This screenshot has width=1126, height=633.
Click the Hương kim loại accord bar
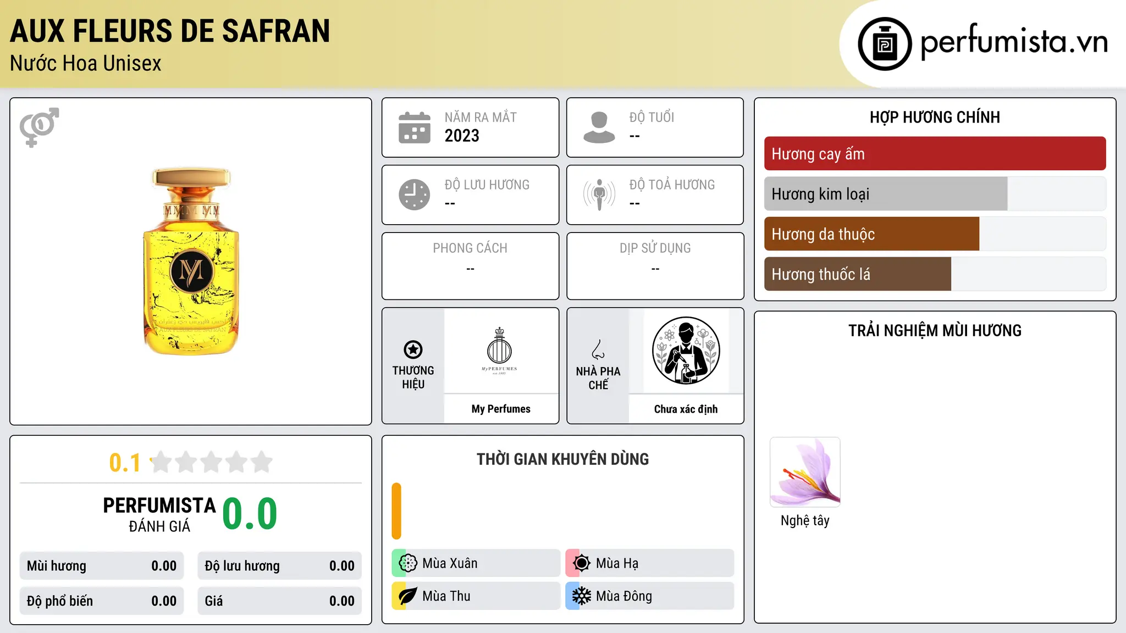tap(935, 194)
